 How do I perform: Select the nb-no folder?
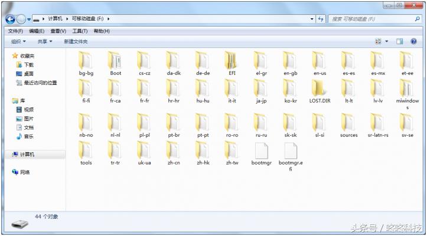(86, 125)
